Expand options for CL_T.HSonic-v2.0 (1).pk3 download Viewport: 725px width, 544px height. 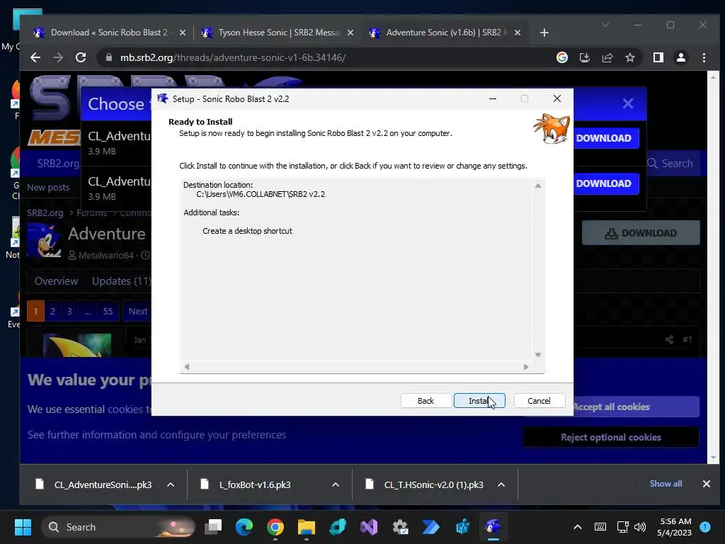[501, 484]
